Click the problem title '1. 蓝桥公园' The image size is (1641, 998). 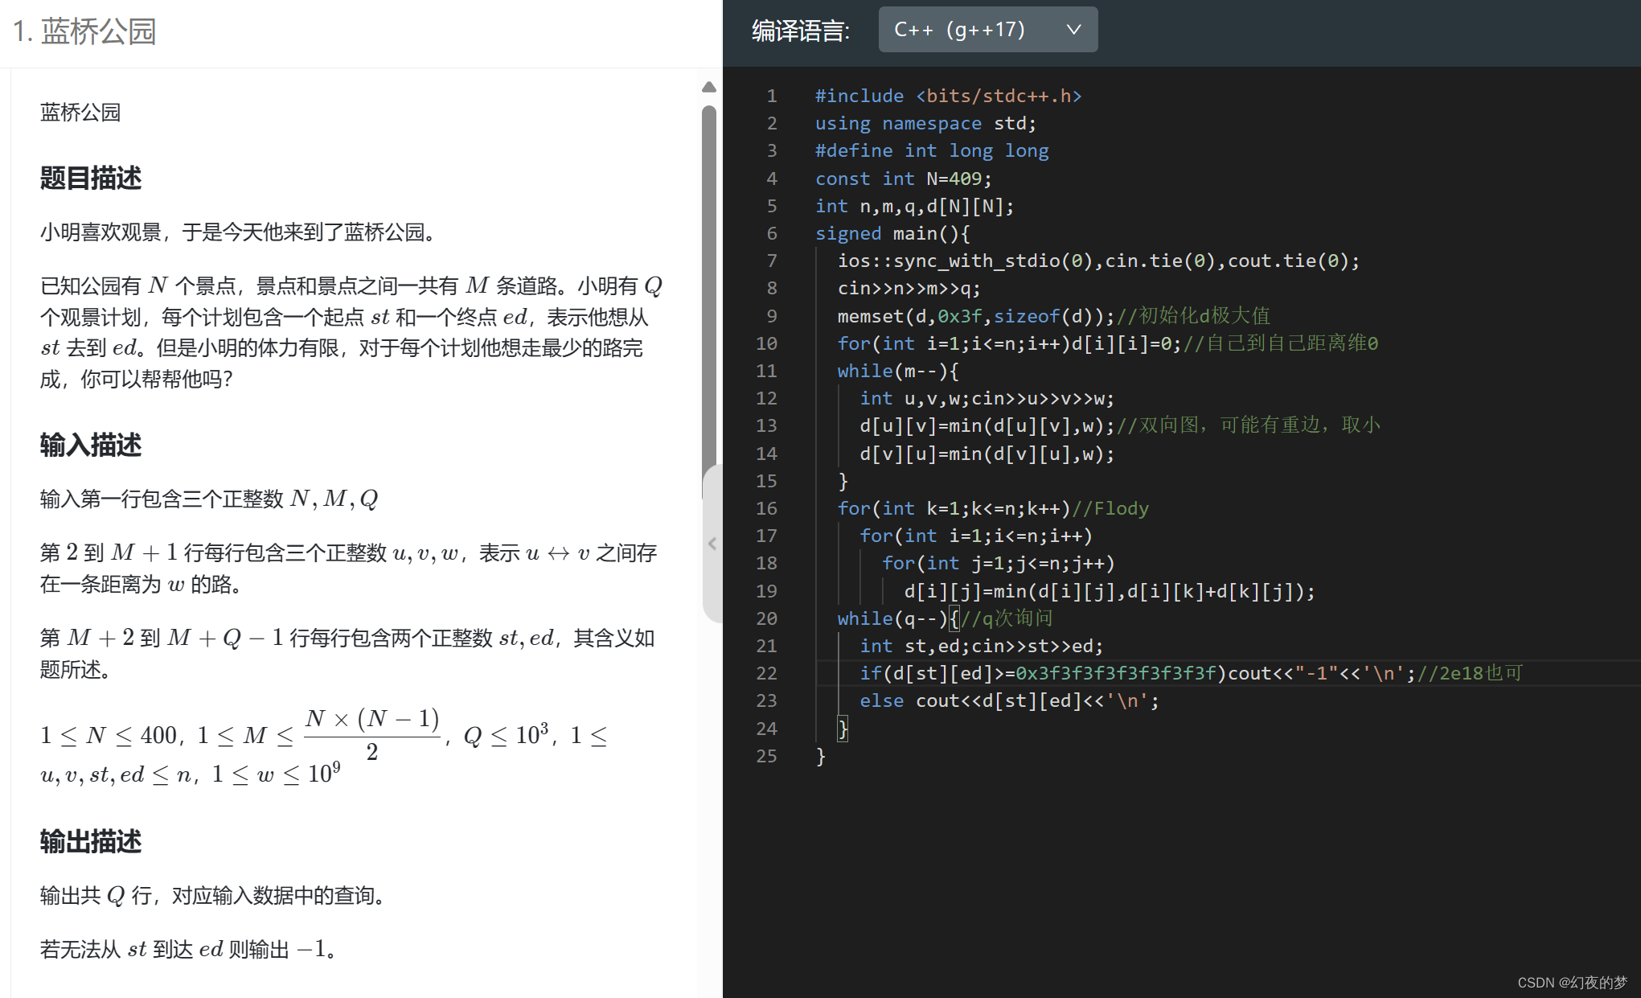84,31
